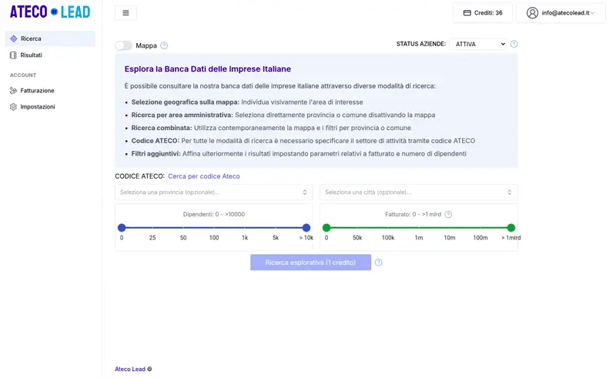Click Cerca per codice Ateco link
Viewport: 616px width, 378px height.
pos(204,176)
